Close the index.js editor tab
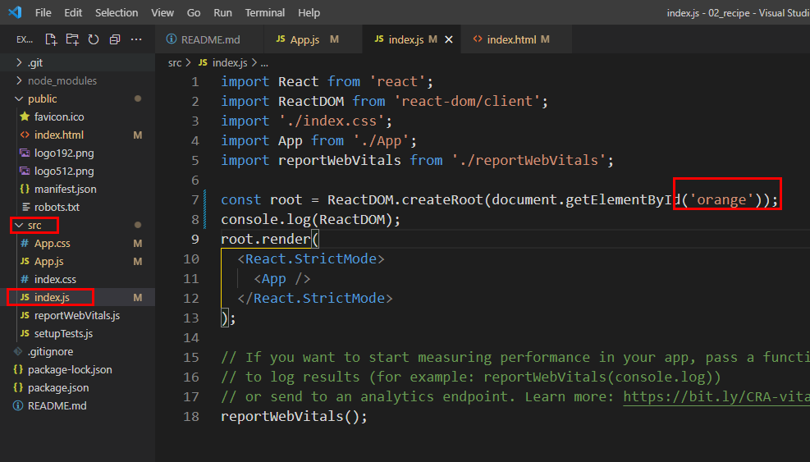This screenshot has width=810, height=462. (449, 39)
